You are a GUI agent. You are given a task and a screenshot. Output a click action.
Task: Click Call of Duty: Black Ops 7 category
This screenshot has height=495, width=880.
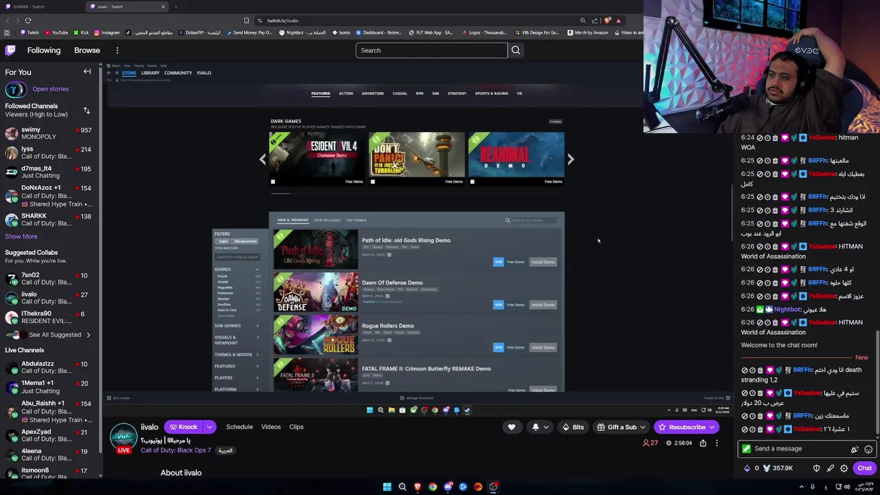pyautogui.click(x=176, y=450)
